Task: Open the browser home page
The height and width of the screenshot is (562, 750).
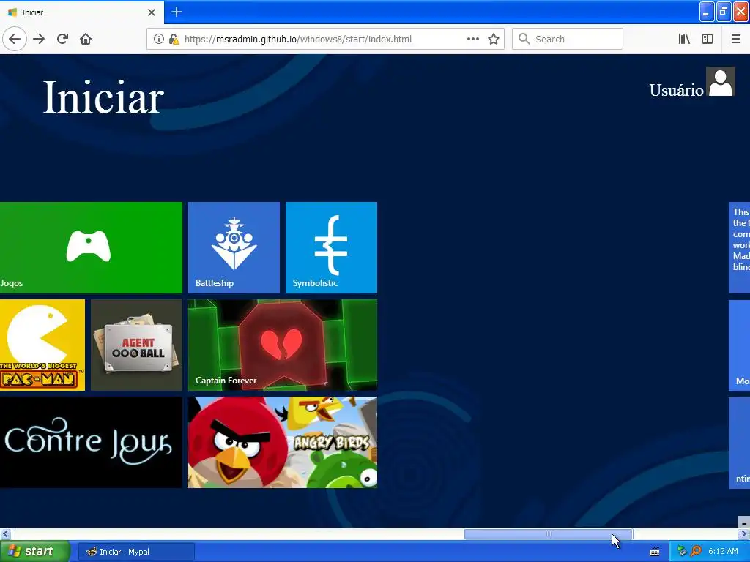Action: (86, 39)
